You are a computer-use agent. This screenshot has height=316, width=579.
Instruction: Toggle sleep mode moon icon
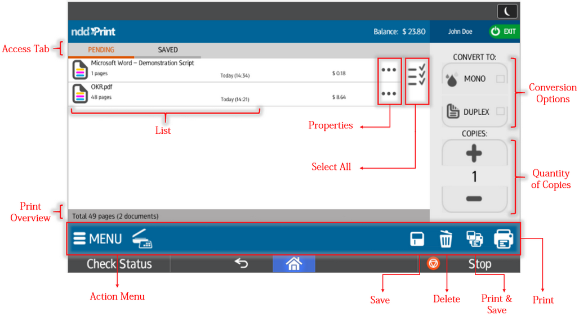[x=507, y=11]
